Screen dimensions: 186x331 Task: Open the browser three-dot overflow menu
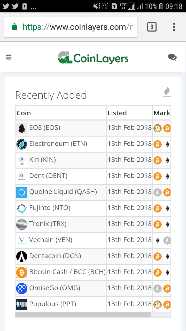click(x=174, y=27)
